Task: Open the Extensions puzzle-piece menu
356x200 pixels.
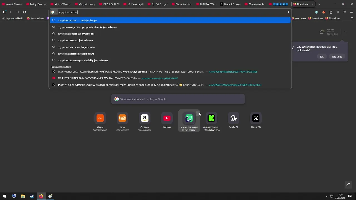Action: point(331,12)
